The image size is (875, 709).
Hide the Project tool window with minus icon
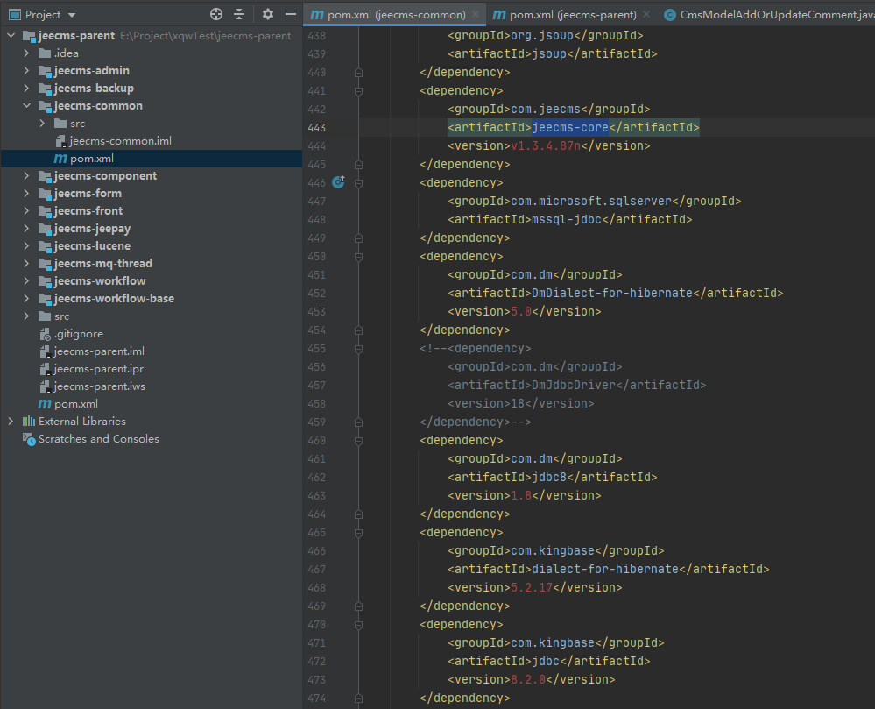(x=291, y=15)
